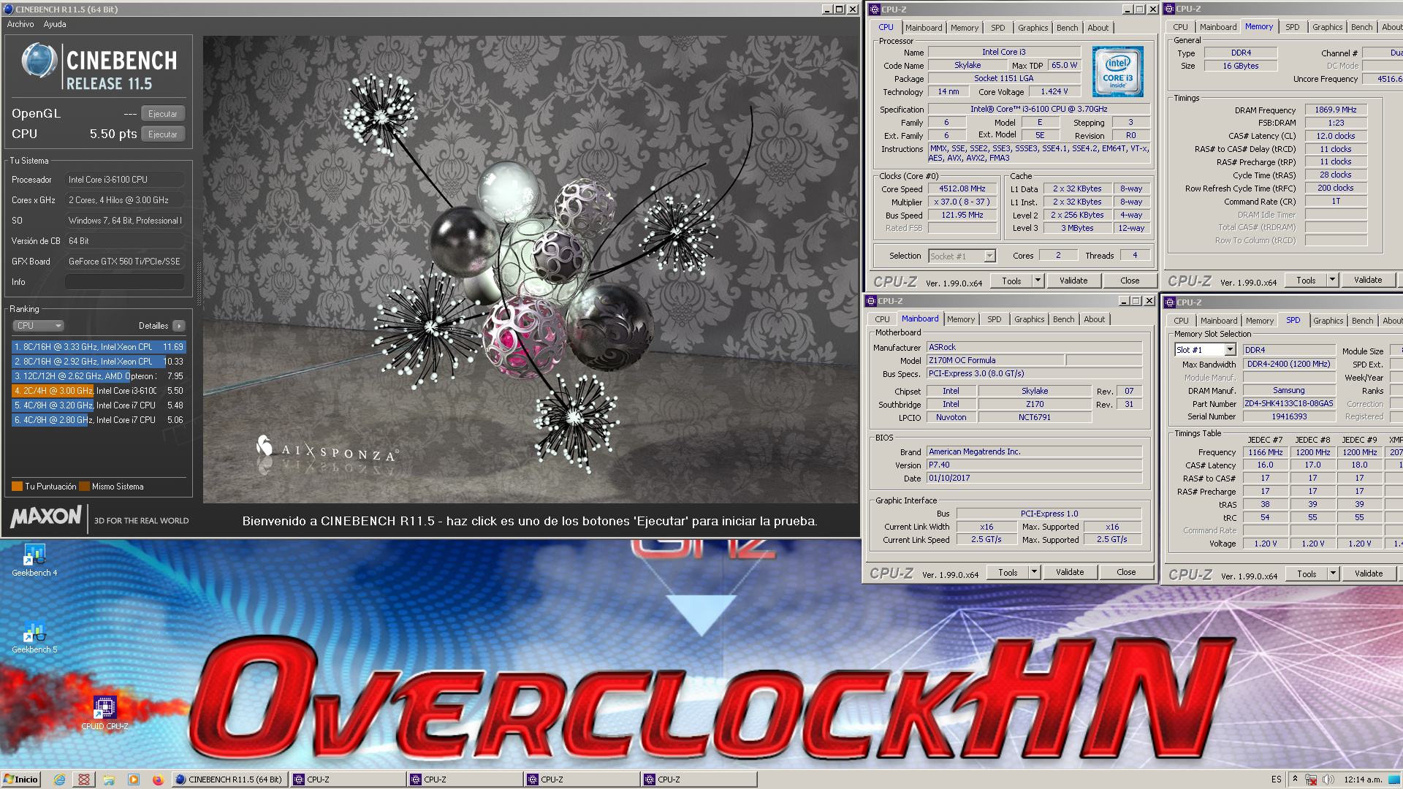Open Internet Explorer from the quick launch
This screenshot has width=1403, height=789.
pyautogui.click(x=59, y=780)
